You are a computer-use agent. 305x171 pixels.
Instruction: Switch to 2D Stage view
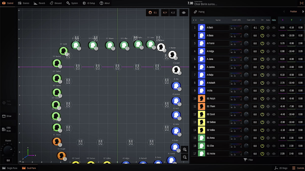281,168
